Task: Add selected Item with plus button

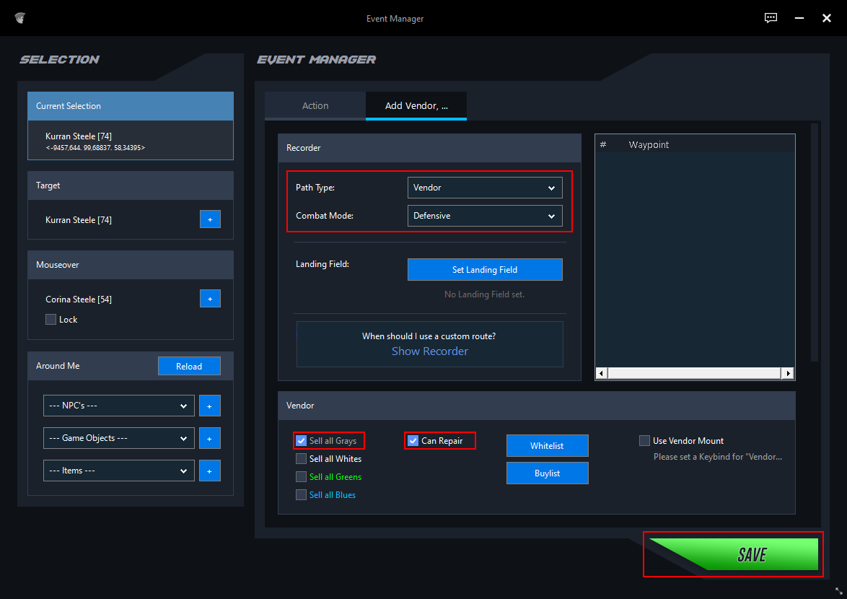Action: (210, 471)
